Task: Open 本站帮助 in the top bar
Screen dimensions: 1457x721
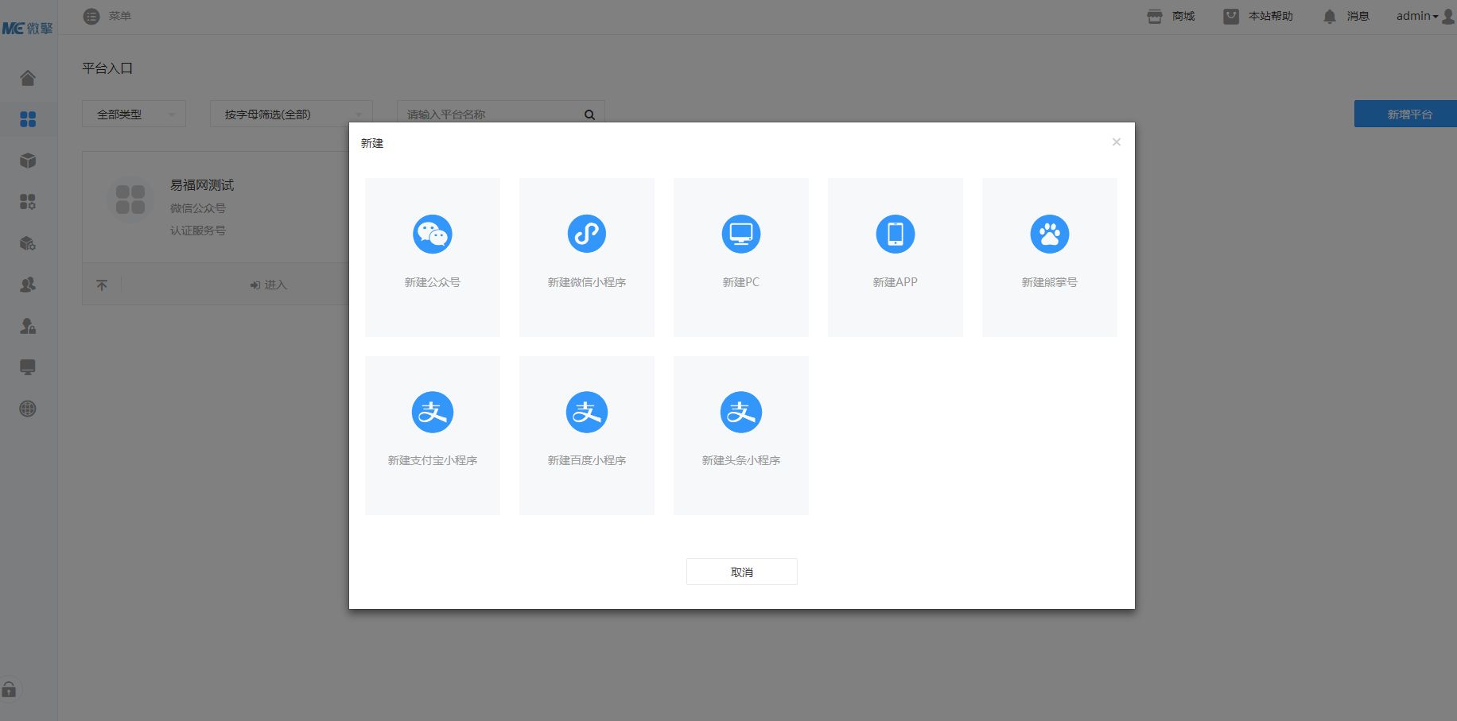Action: pyautogui.click(x=1258, y=16)
